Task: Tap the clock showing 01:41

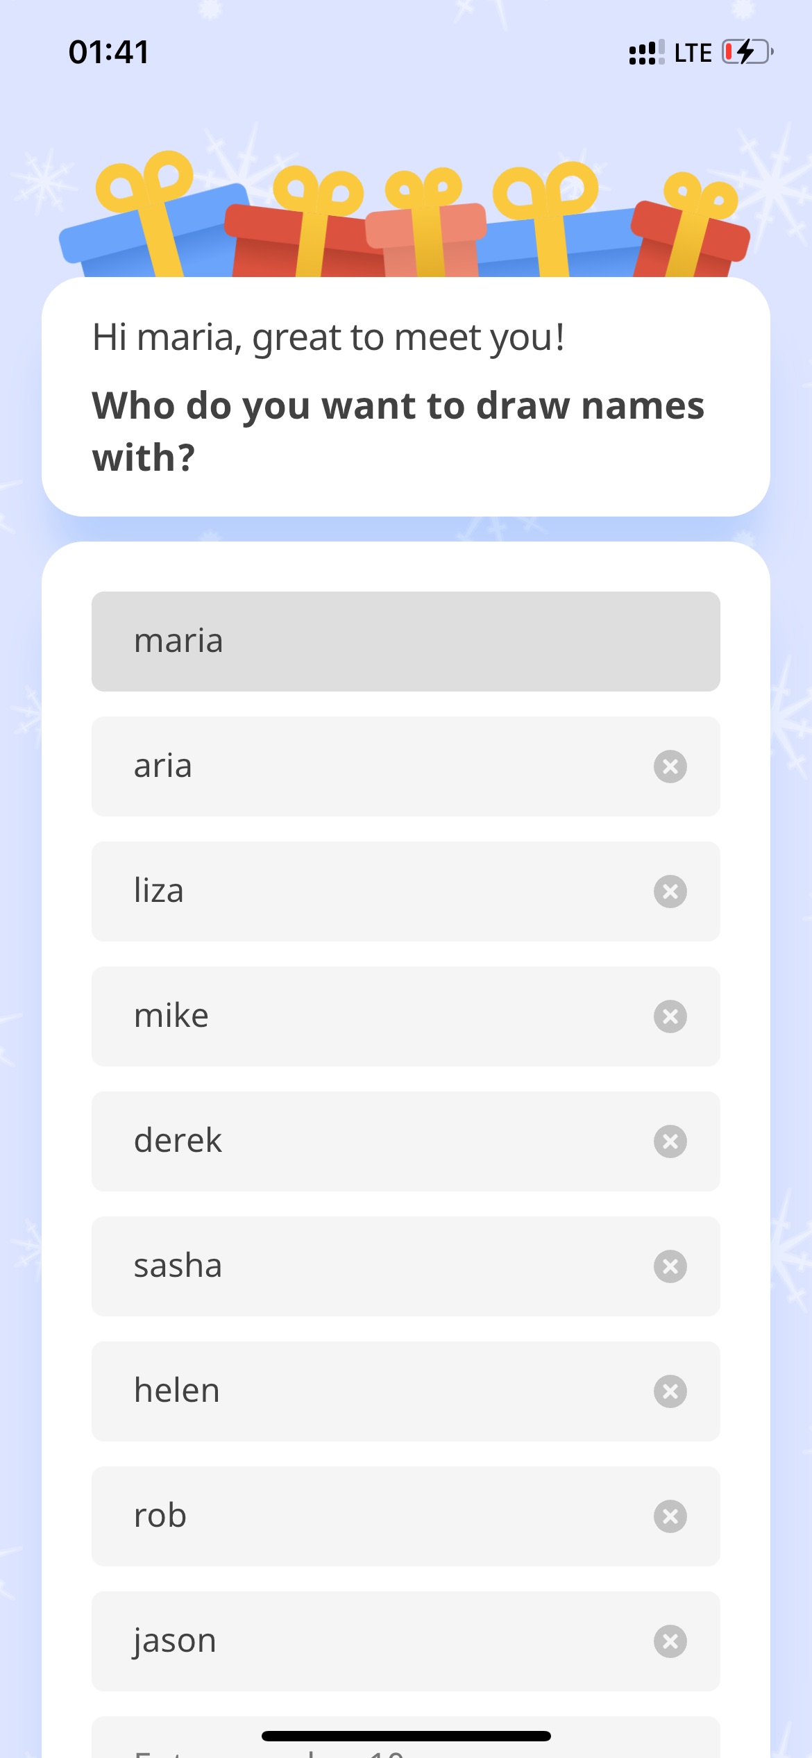Action: point(108,51)
